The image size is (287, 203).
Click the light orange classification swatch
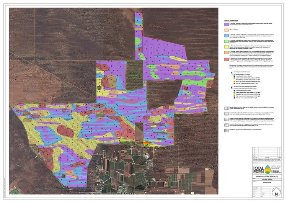[x=227, y=52]
